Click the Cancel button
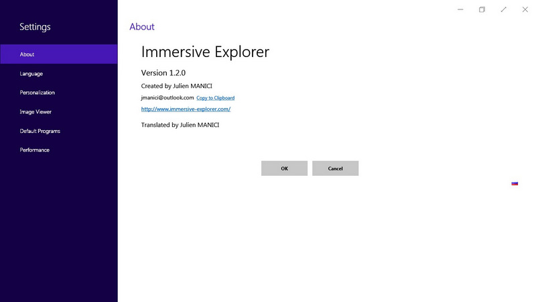Screen dimensions: 536x302 pyautogui.click(x=336, y=168)
